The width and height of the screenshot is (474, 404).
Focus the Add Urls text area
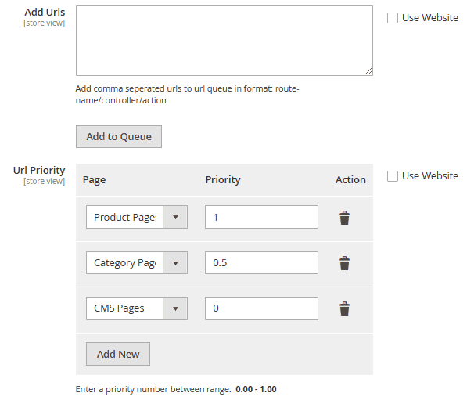pos(224,41)
